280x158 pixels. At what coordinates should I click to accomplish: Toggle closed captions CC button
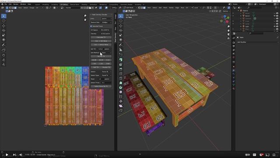point(255,155)
